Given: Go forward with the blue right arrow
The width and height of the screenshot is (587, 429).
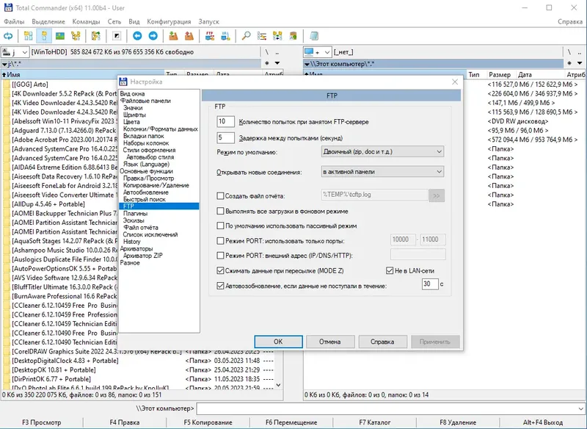Looking at the screenshot, I should pyautogui.click(x=153, y=36).
